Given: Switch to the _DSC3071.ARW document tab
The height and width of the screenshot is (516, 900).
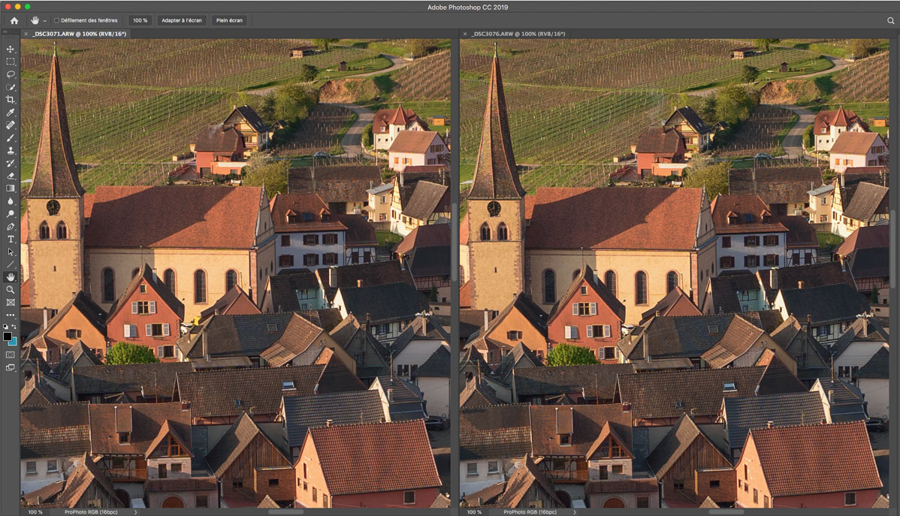Looking at the screenshot, I should click(78, 34).
